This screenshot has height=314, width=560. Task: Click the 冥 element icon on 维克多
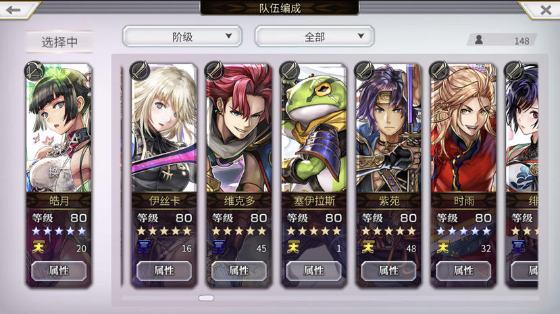[x=219, y=247]
